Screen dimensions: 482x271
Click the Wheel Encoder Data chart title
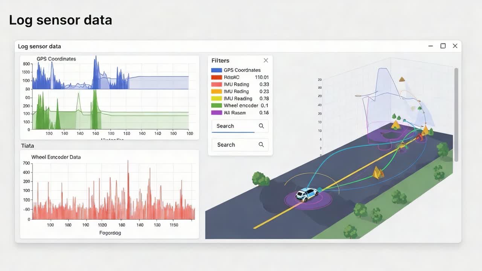click(x=56, y=157)
